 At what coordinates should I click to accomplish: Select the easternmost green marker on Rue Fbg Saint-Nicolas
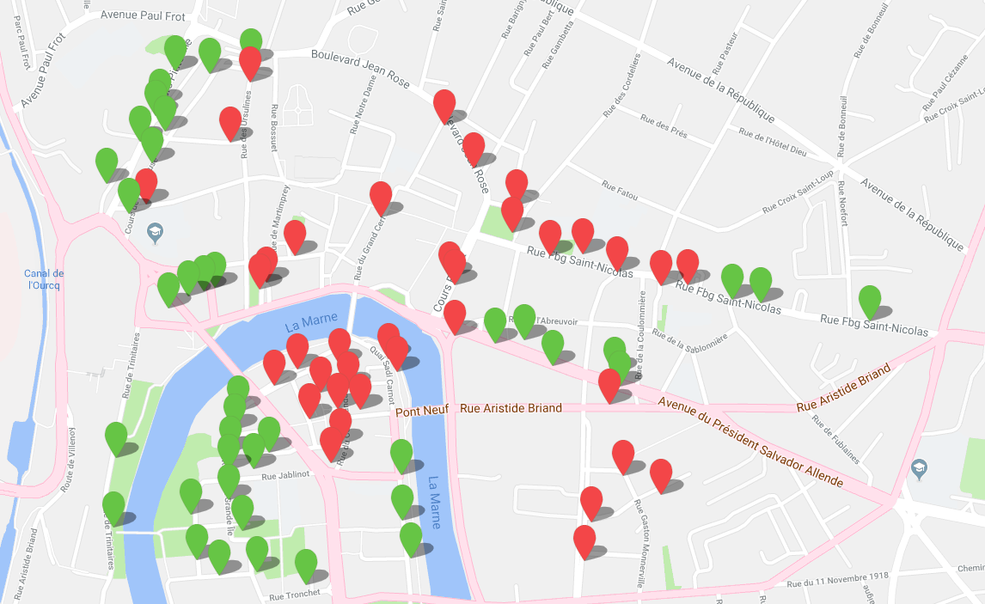(870, 301)
